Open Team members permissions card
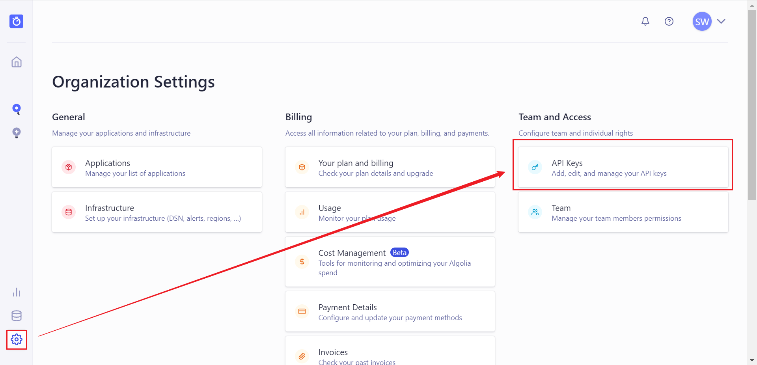 pyautogui.click(x=623, y=212)
